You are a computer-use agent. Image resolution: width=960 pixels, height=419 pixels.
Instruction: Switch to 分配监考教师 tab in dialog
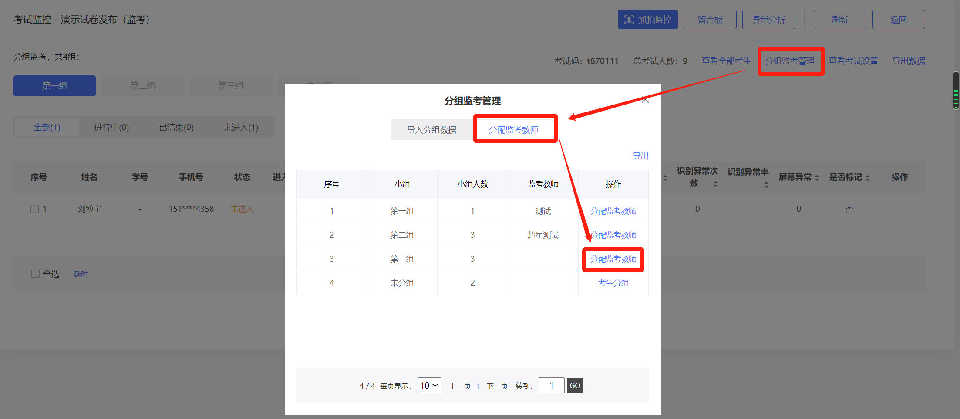click(x=514, y=130)
